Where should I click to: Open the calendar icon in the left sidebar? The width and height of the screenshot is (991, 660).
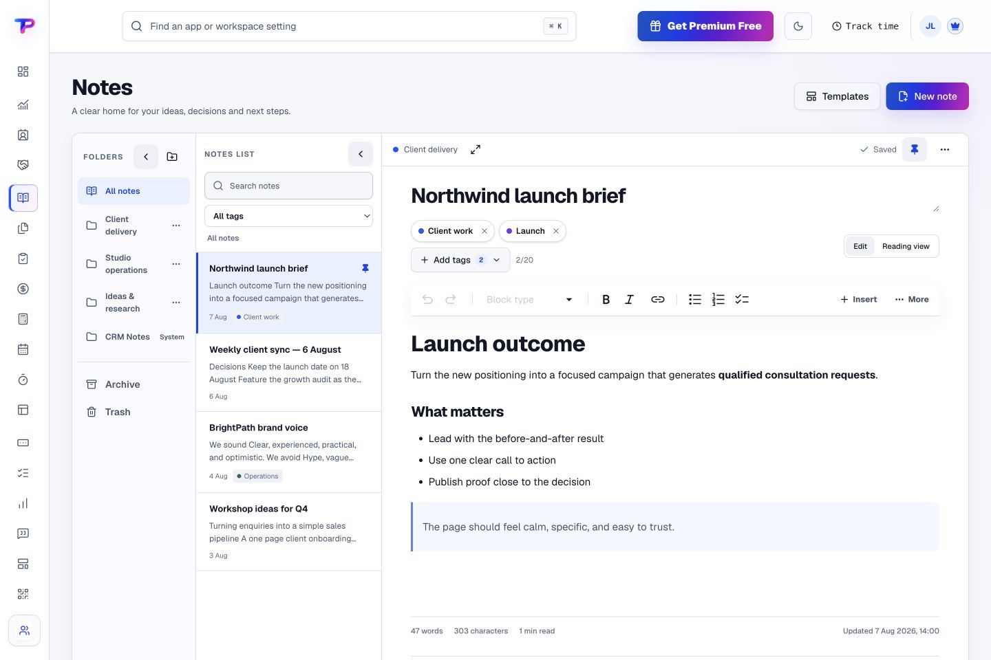click(23, 349)
